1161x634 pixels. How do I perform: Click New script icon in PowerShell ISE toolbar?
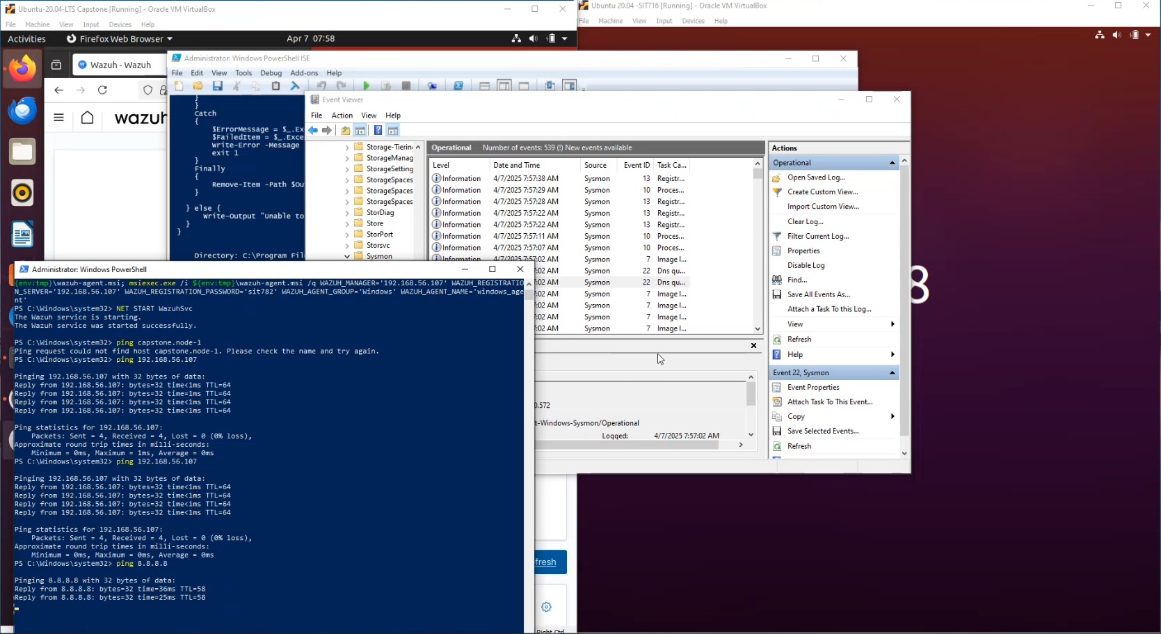point(179,86)
